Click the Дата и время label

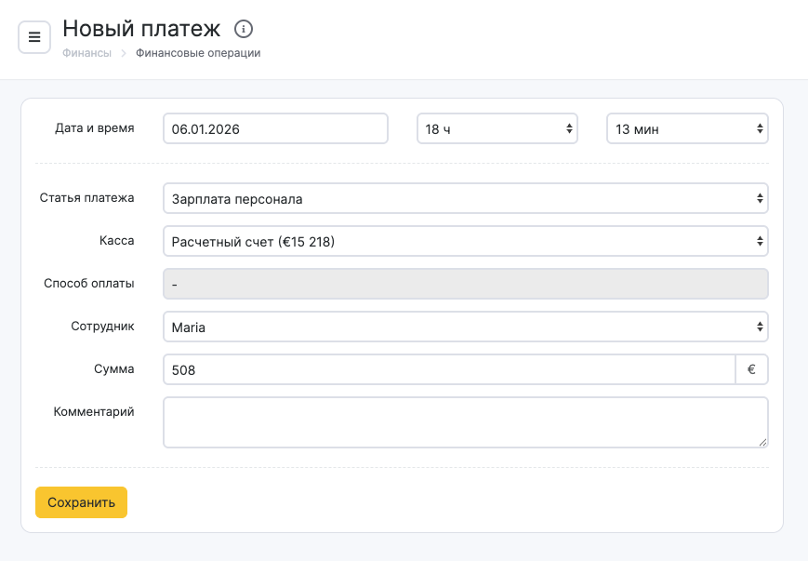95,128
